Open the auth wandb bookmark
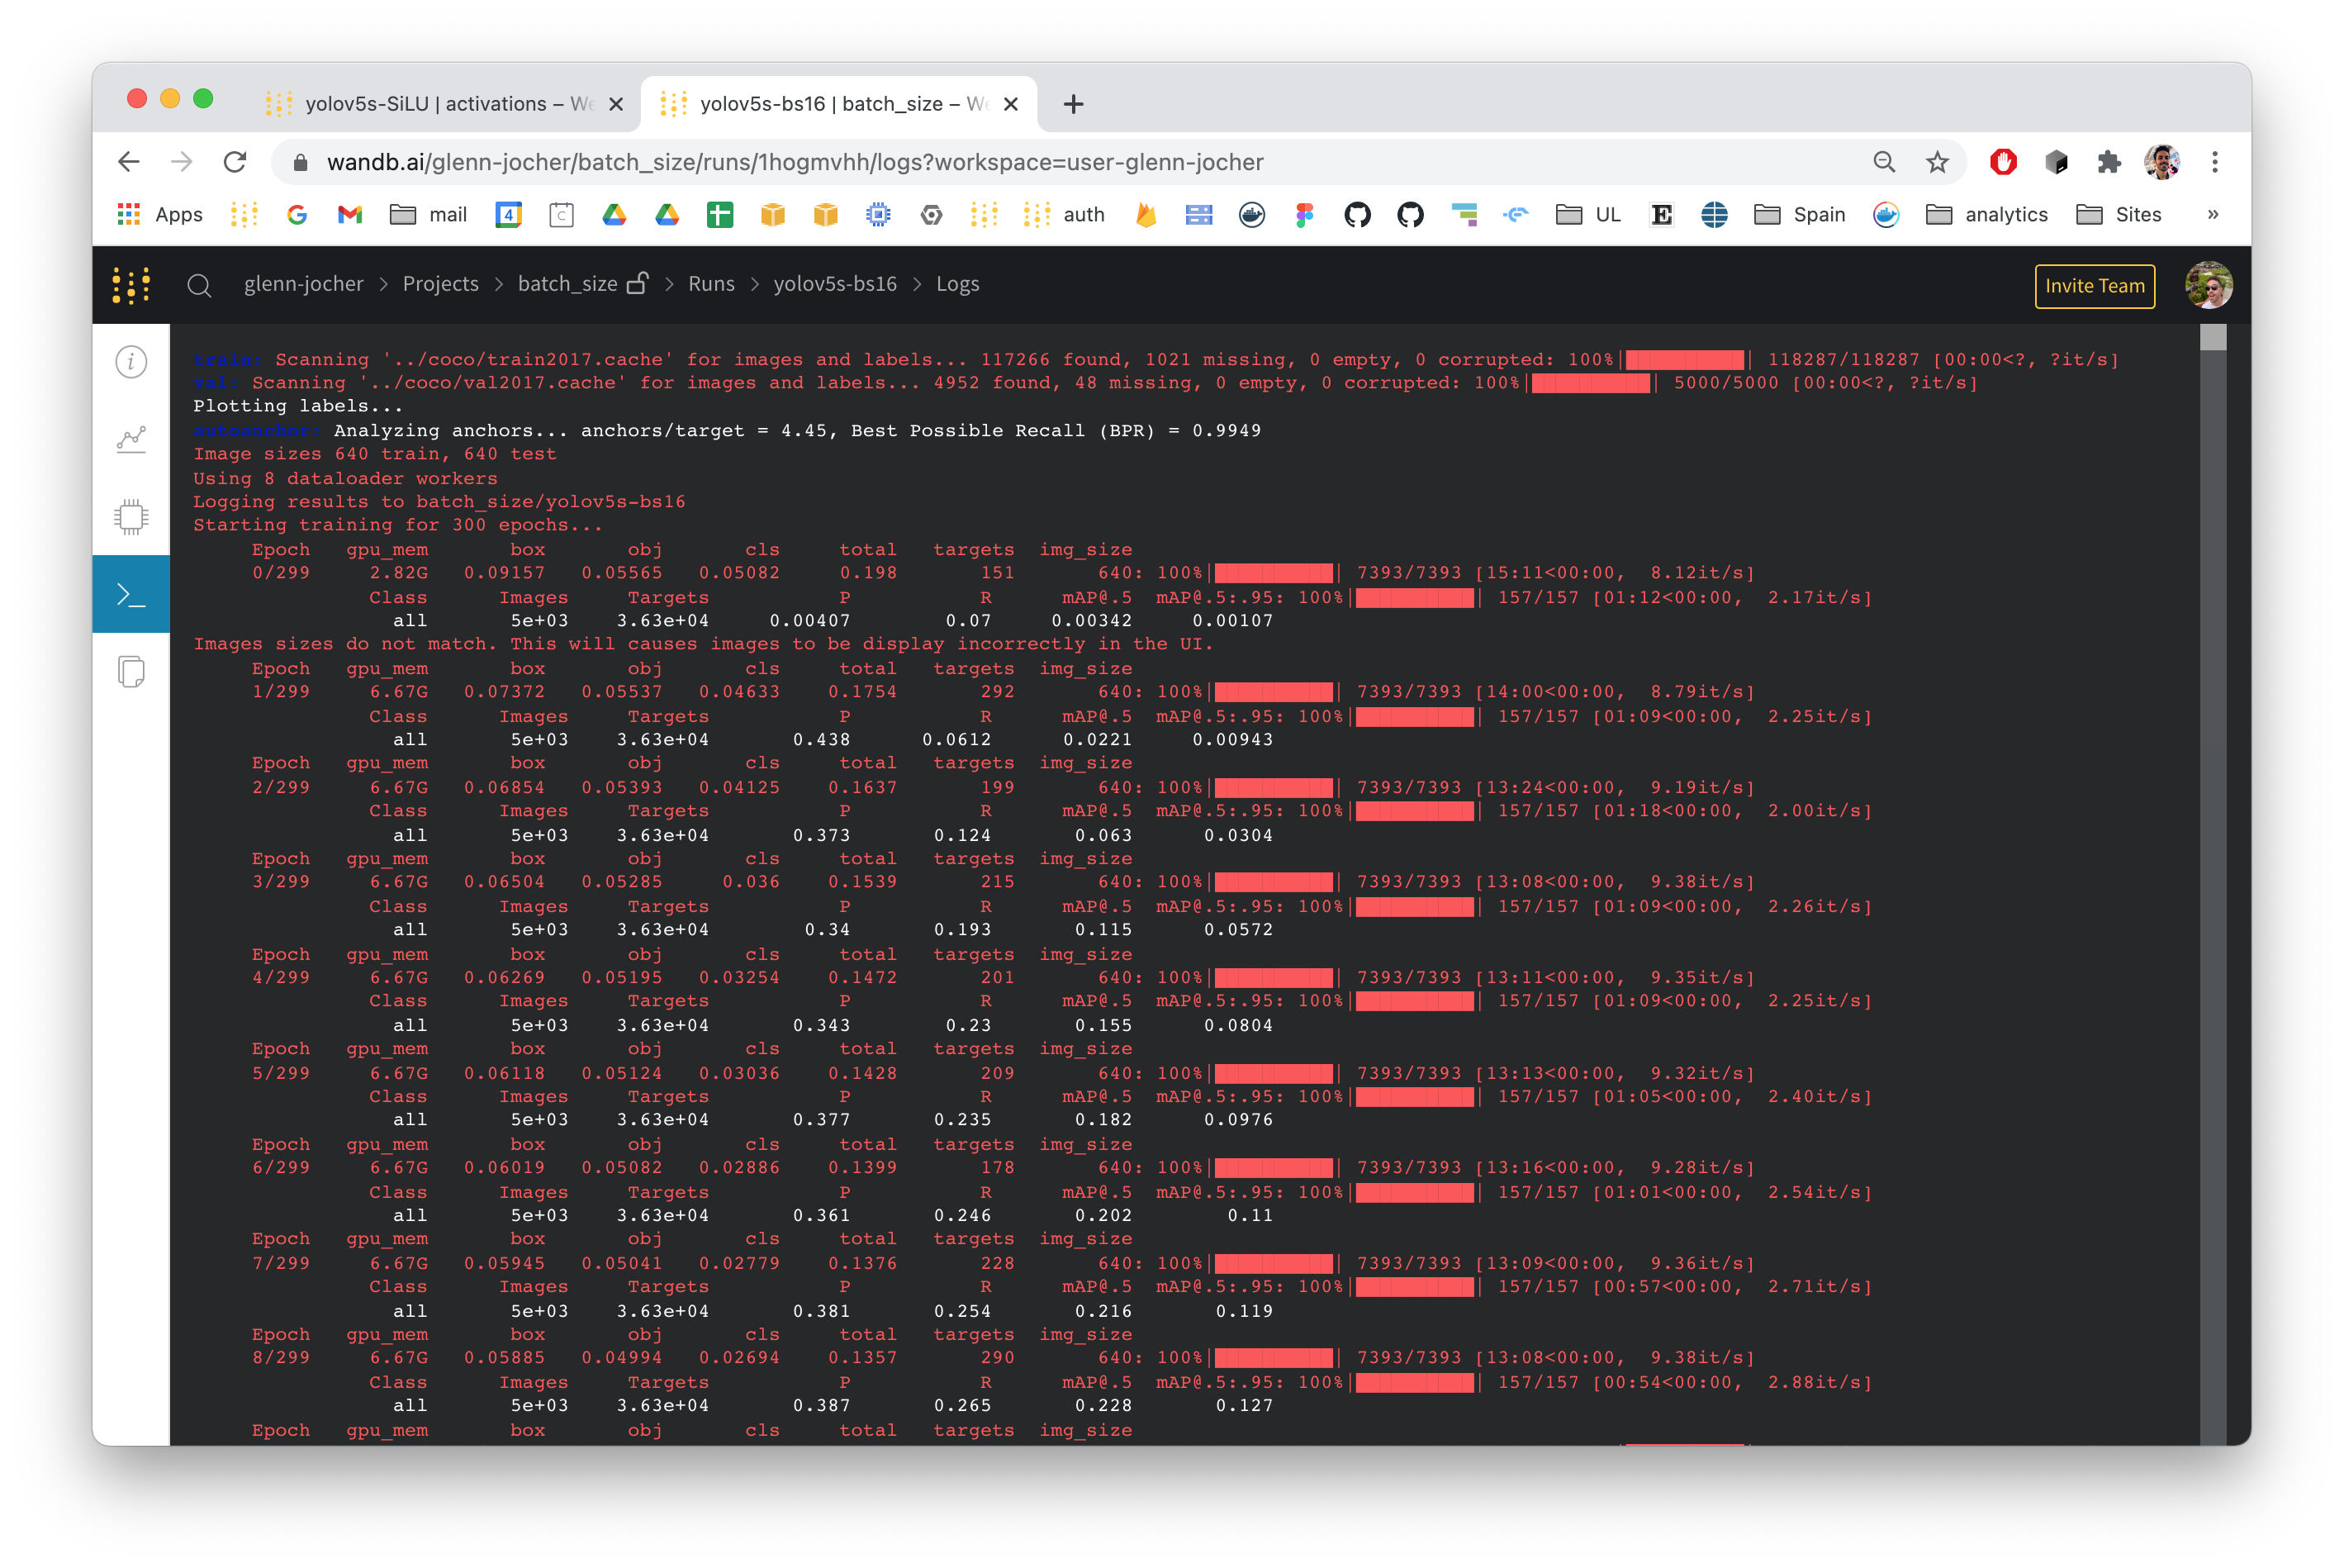The height and width of the screenshot is (1568, 2344). pos(1065,214)
